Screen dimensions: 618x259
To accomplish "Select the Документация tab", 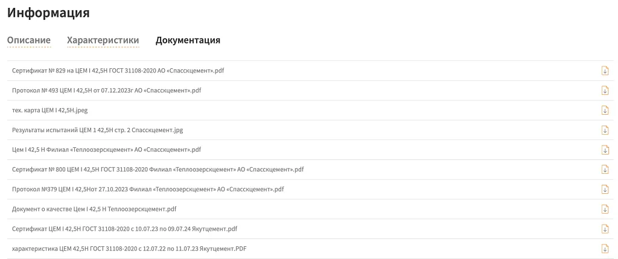I will (188, 40).
